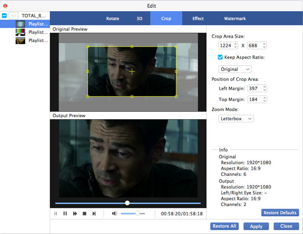Screen dimensions: 303x234
Task: Select the third Playlist row label
Action: [38, 40]
